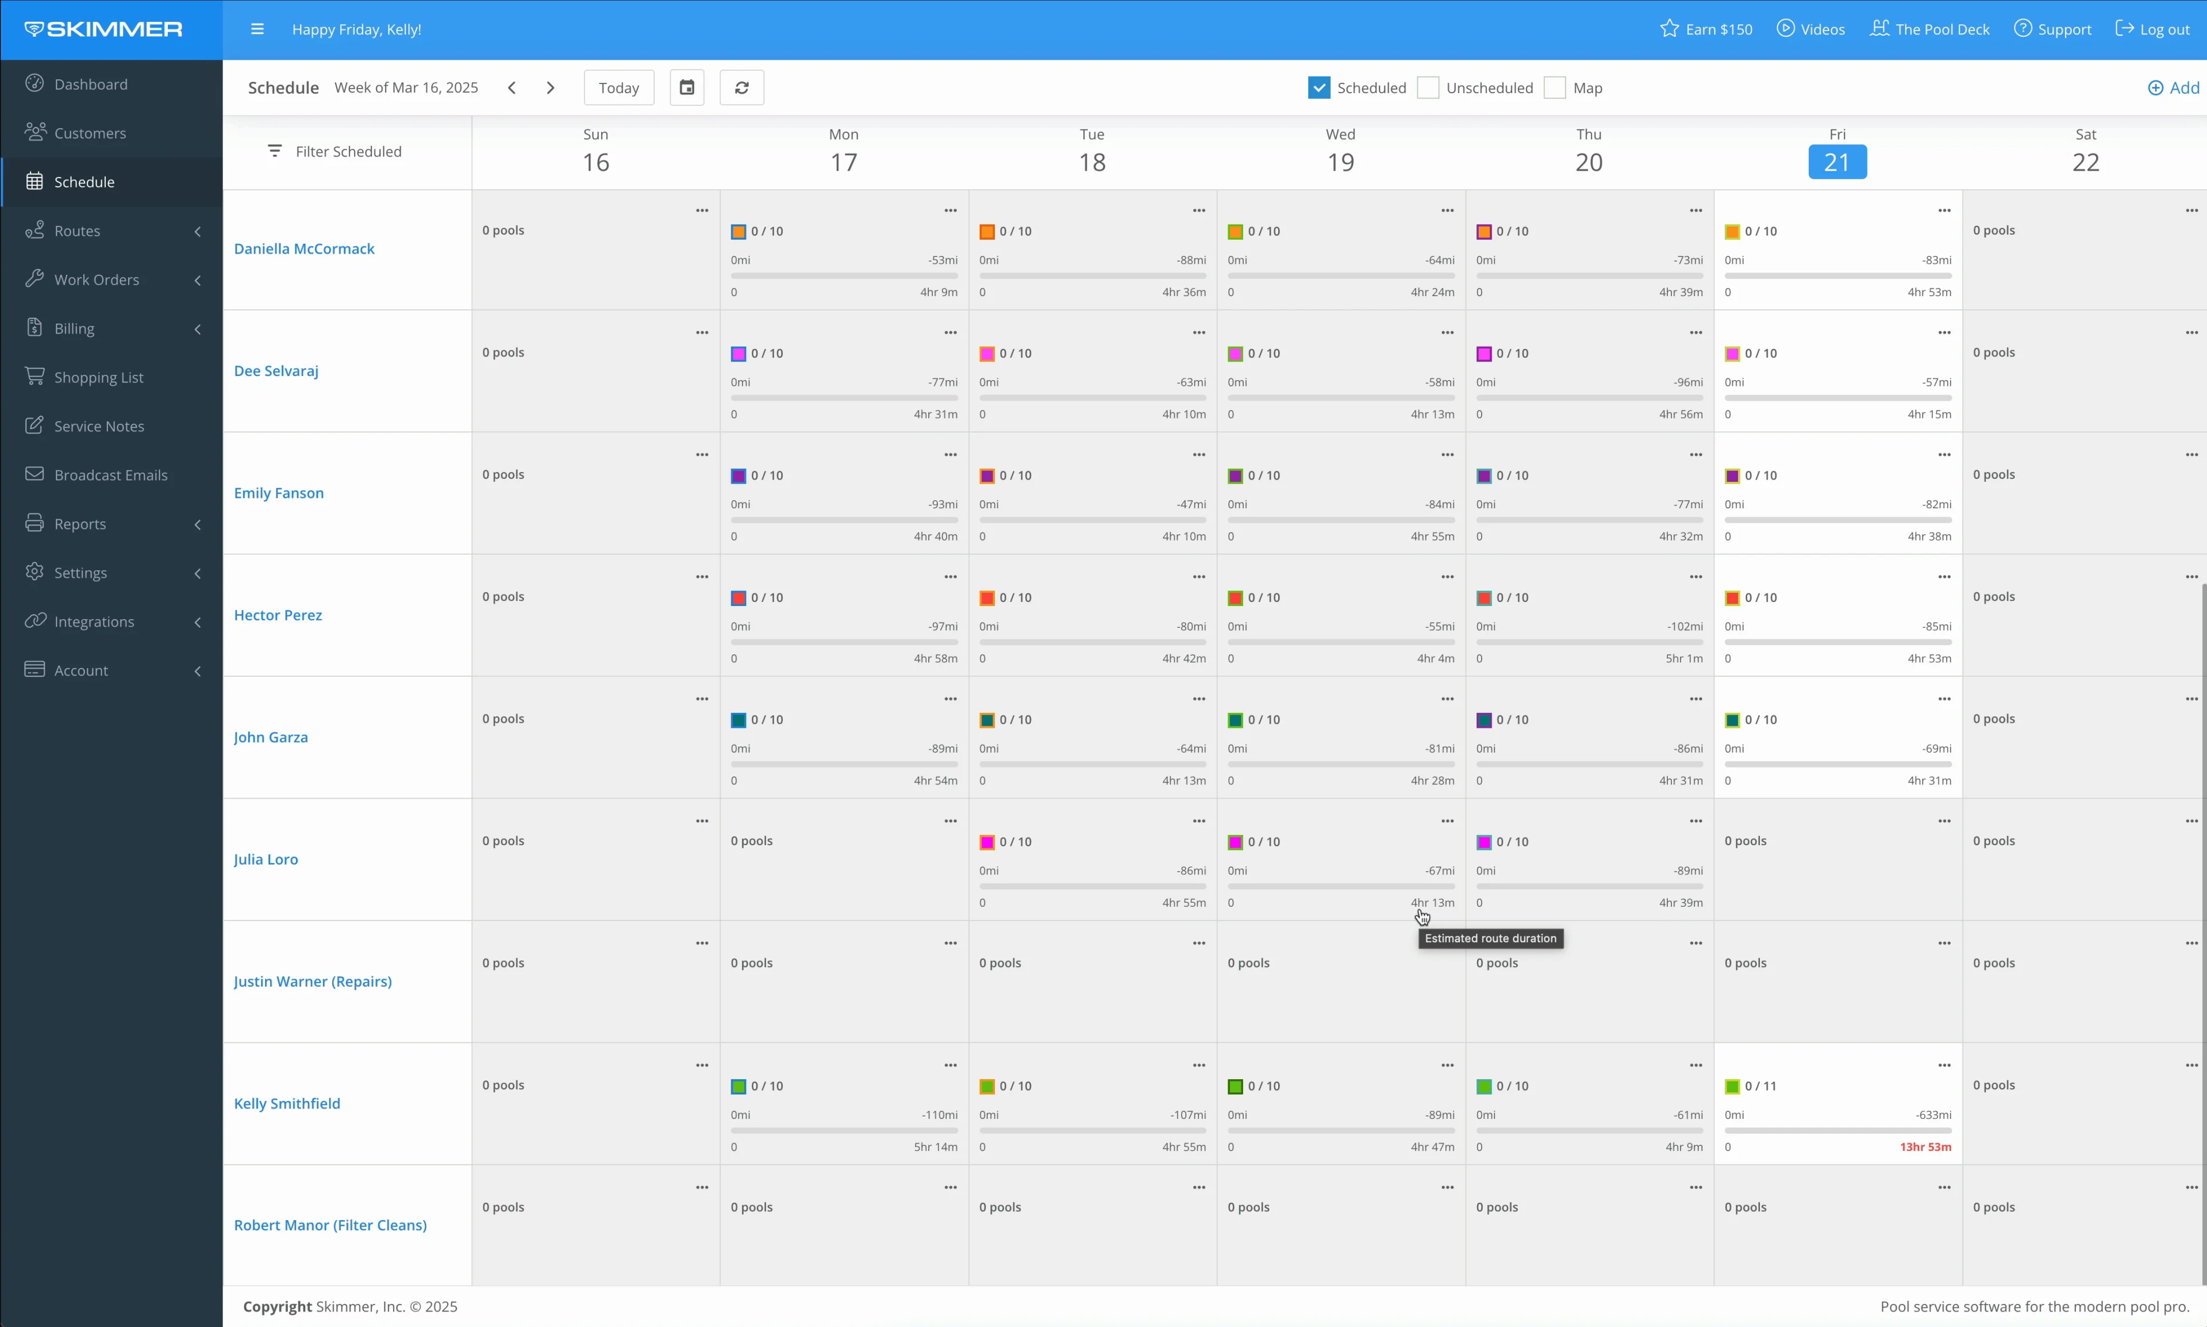Expand the Routes sidebar menu
Screen dimensions: 2207x1327
pyautogui.click(x=111, y=231)
